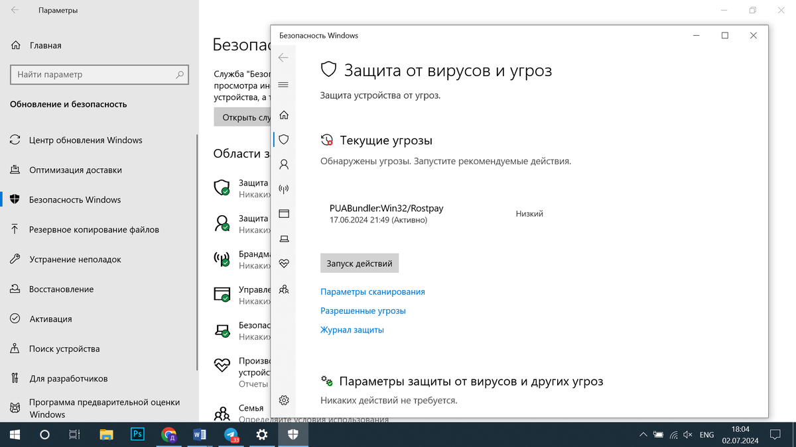Open App and browser control icon
This screenshot has width=796, height=447.
pos(284,214)
